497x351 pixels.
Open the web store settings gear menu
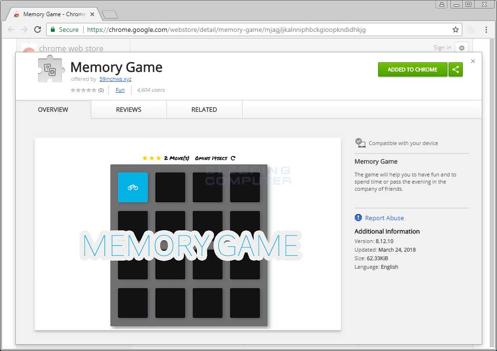pos(461,48)
